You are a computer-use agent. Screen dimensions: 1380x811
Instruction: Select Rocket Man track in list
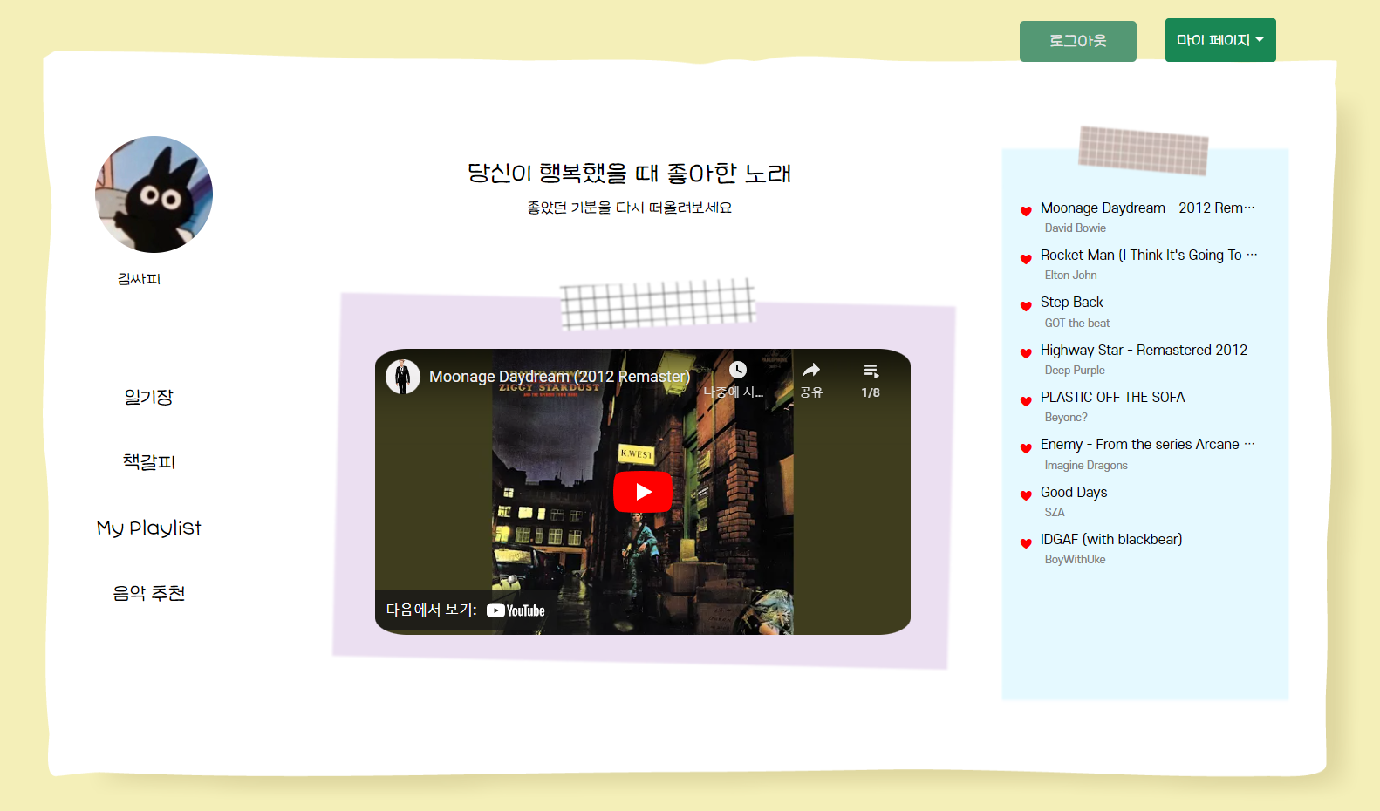pyautogui.click(x=1149, y=255)
